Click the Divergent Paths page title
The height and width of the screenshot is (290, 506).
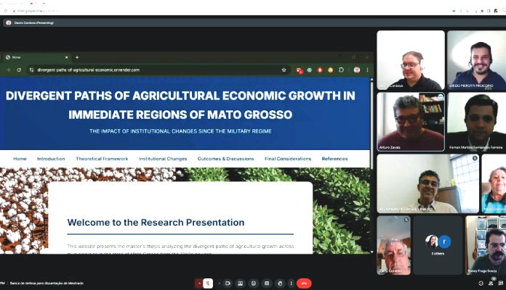click(x=180, y=105)
